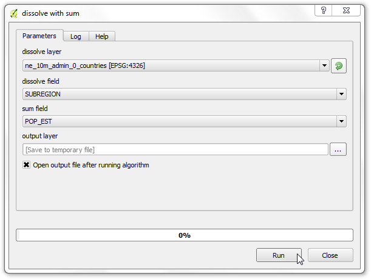Click the output layer temporary file field
Image resolution: width=371 pixels, height=279 pixels.
[x=175, y=149]
